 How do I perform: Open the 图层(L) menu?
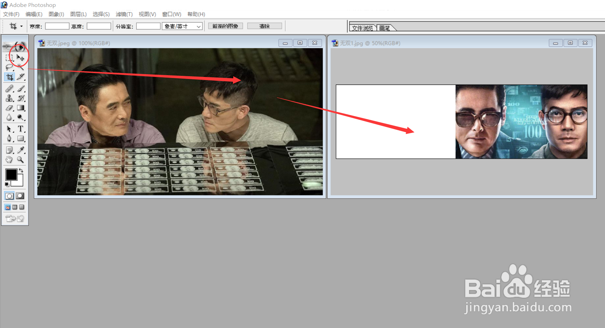(x=78, y=14)
